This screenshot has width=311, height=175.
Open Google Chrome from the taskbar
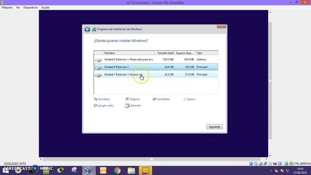click(x=117, y=171)
